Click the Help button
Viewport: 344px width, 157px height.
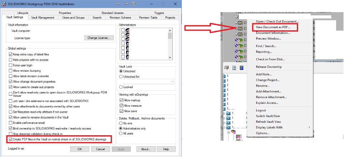[x=166, y=150]
